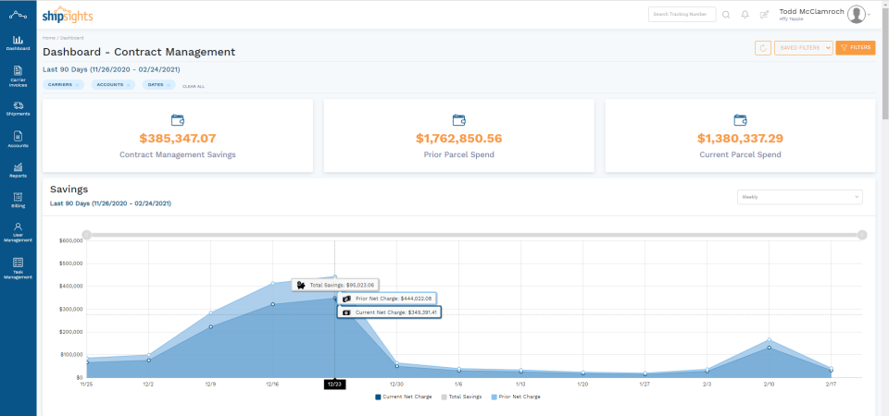
Task: Open the feedback message icon
Action: click(x=764, y=15)
